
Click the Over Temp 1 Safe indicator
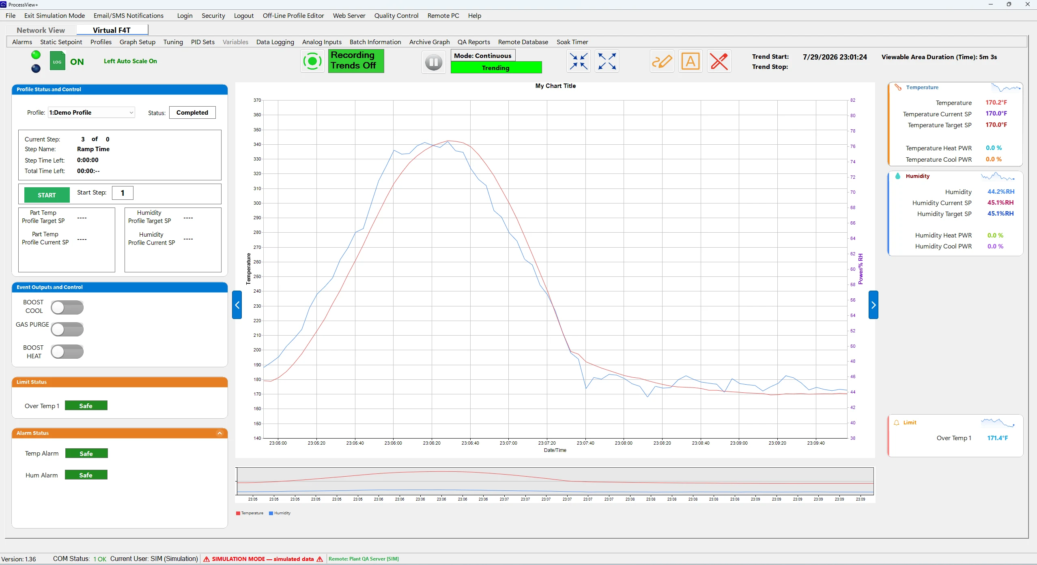(x=86, y=406)
